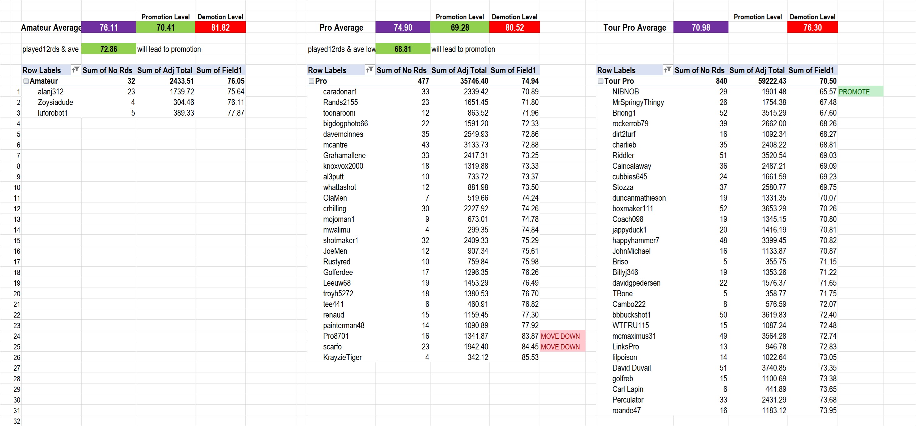Select MrSpringyThingy in the Tour Pro list
Image resolution: width=916 pixels, height=426 pixels.
tap(638, 103)
